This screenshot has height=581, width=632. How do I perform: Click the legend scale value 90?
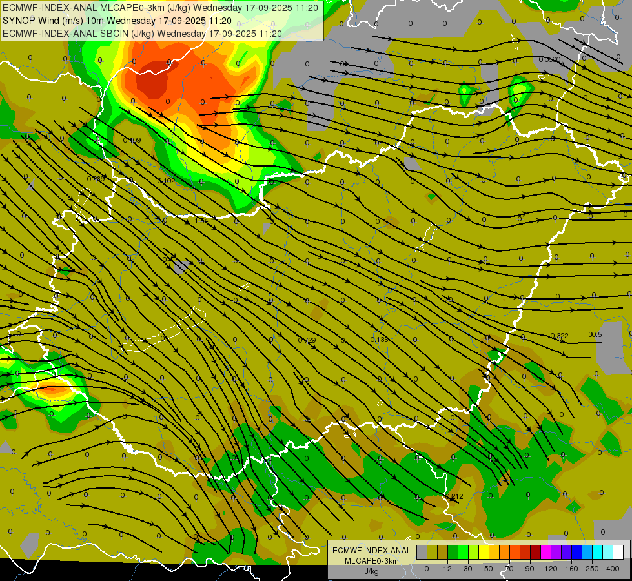[x=530, y=569]
